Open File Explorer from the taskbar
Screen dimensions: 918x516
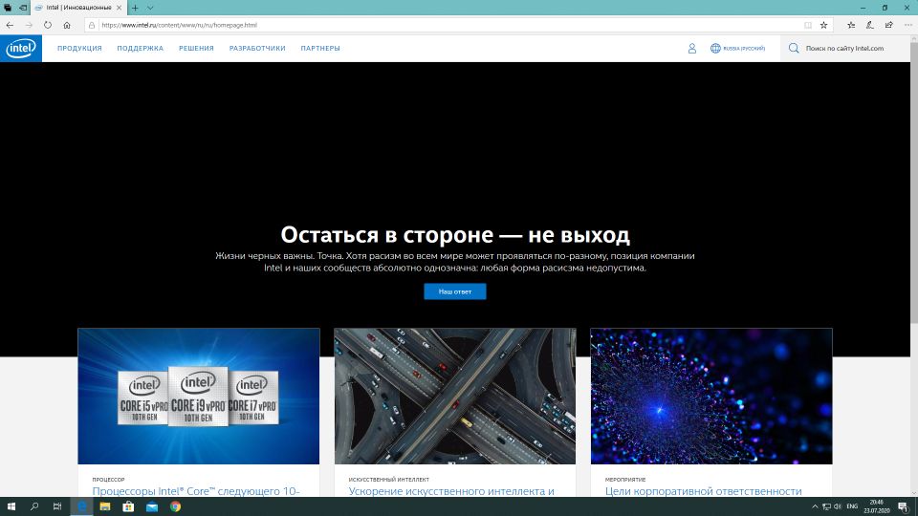(105, 506)
